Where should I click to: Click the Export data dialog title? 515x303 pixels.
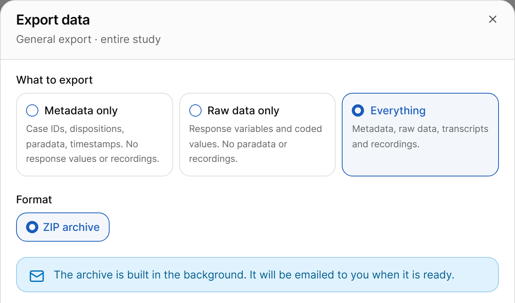click(x=53, y=20)
